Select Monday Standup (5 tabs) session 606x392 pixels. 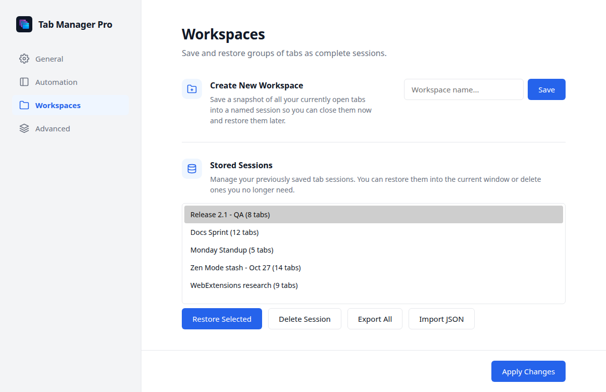[374, 250]
